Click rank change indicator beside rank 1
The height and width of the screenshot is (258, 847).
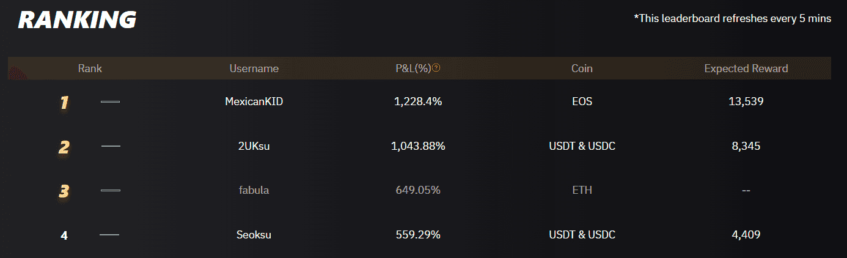(110, 101)
